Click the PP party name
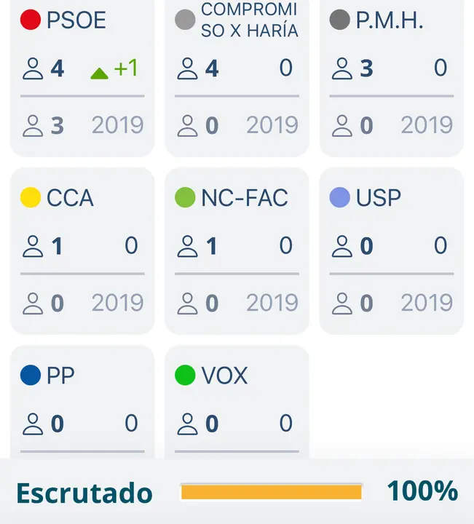Screen dimensions: 474x524 click(x=60, y=376)
